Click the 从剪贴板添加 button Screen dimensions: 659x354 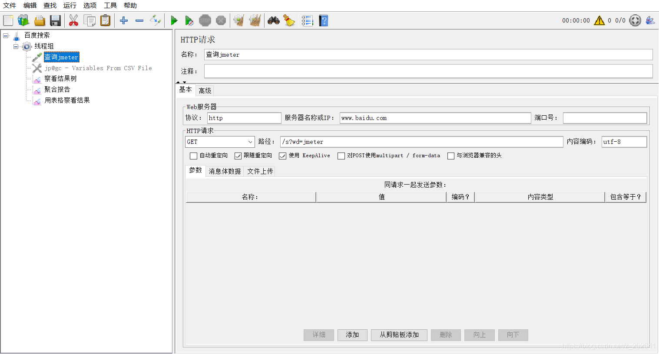click(x=399, y=335)
